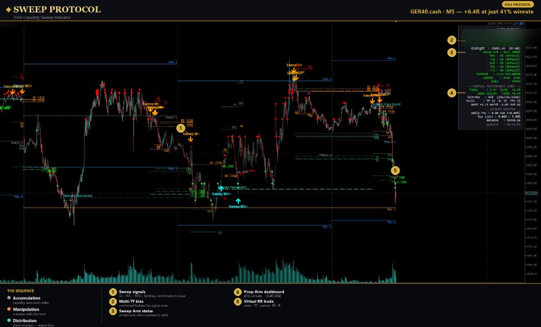
Task: Click the orange arrow under 'Sweep M+' label
Action: click(190, 139)
